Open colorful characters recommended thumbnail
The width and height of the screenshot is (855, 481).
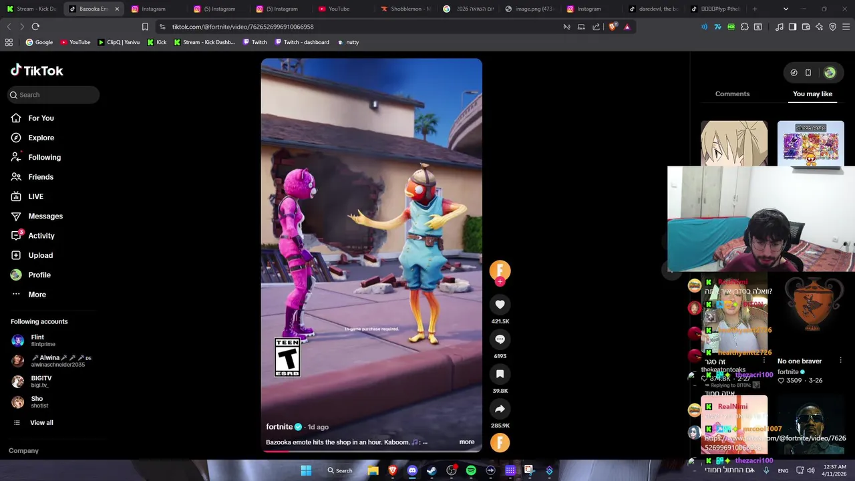pyautogui.click(x=810, y=143)
